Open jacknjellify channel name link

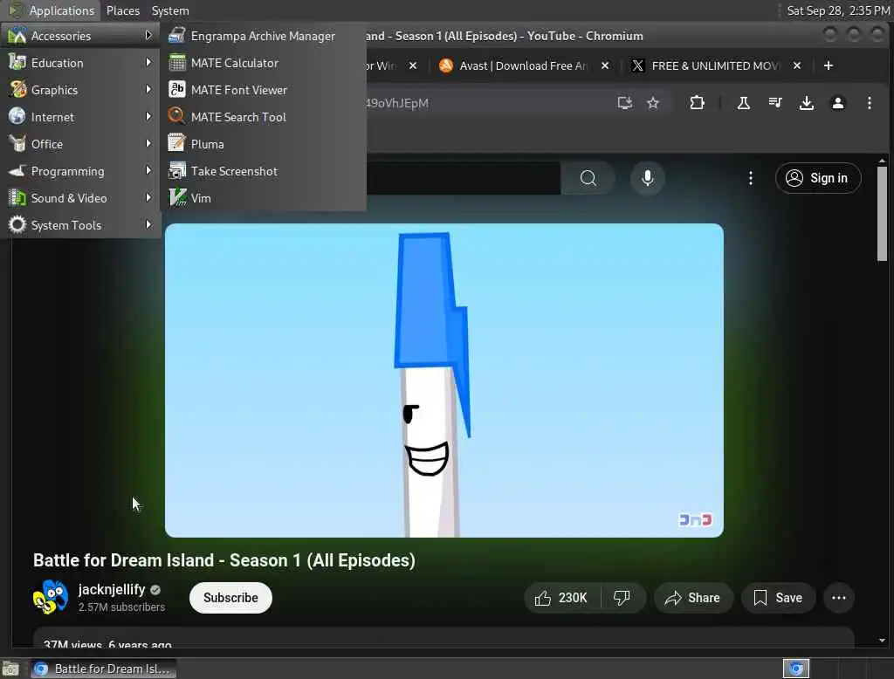pyautogui.click(x=112, y=589)
